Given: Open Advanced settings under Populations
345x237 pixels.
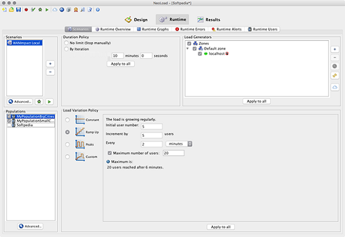Looking at the screenshot, I should (x=30, y=226).
